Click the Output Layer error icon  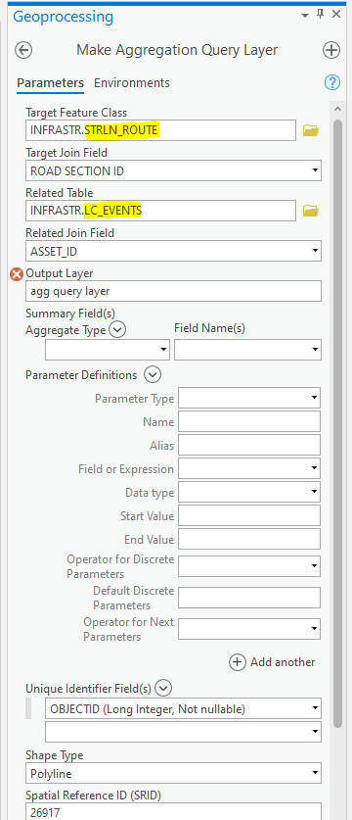(x=18, y=273)
